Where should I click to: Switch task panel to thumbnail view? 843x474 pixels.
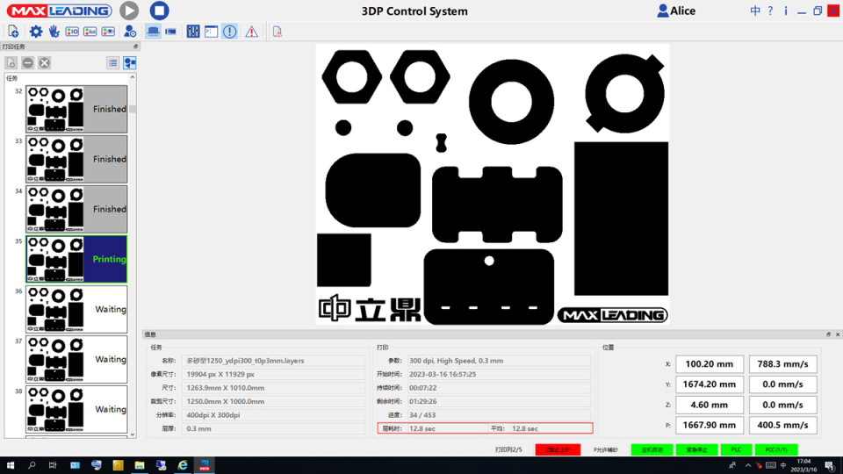(130, 63)
